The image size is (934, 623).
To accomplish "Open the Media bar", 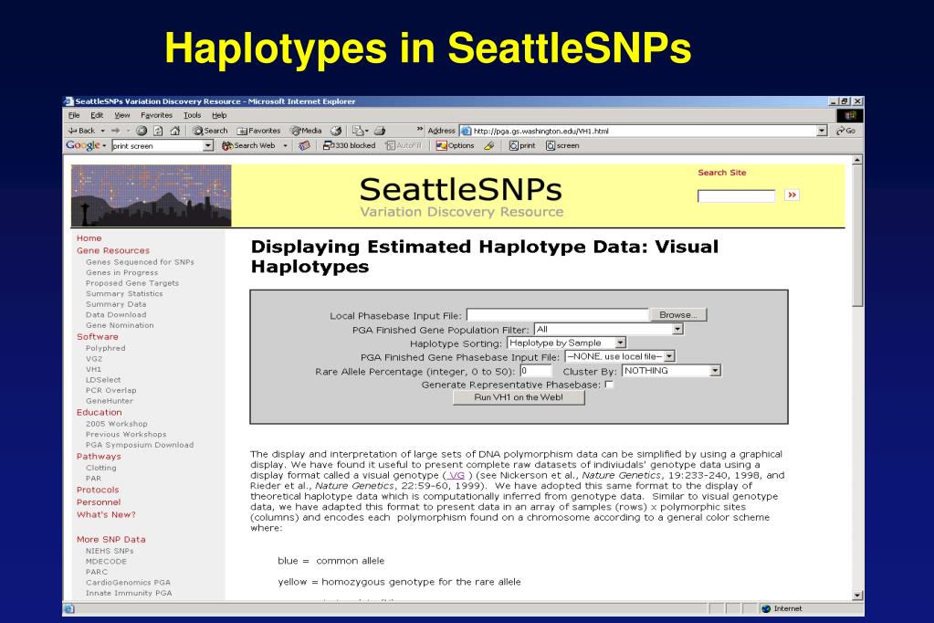I will [x=306, y=131].
